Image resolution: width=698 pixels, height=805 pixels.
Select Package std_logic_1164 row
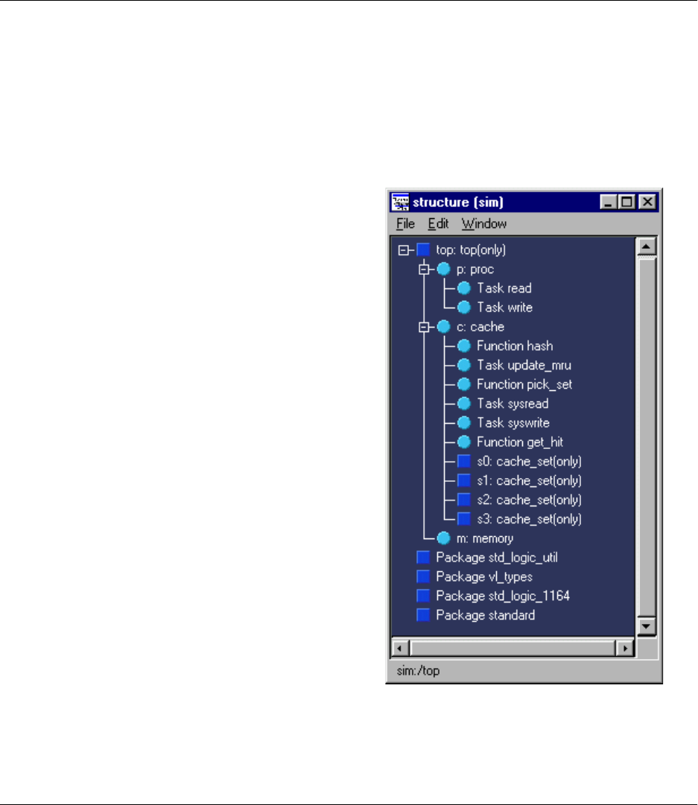[503, 596]
